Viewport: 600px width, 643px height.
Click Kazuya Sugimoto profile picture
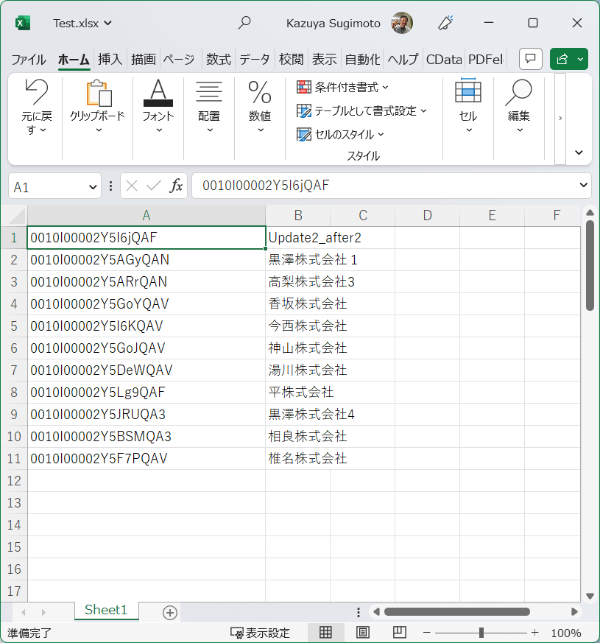[x=402, y=23]
